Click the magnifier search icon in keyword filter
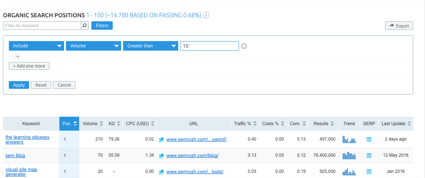The width and height of the screenshot is (425, 178). [85, 26]
